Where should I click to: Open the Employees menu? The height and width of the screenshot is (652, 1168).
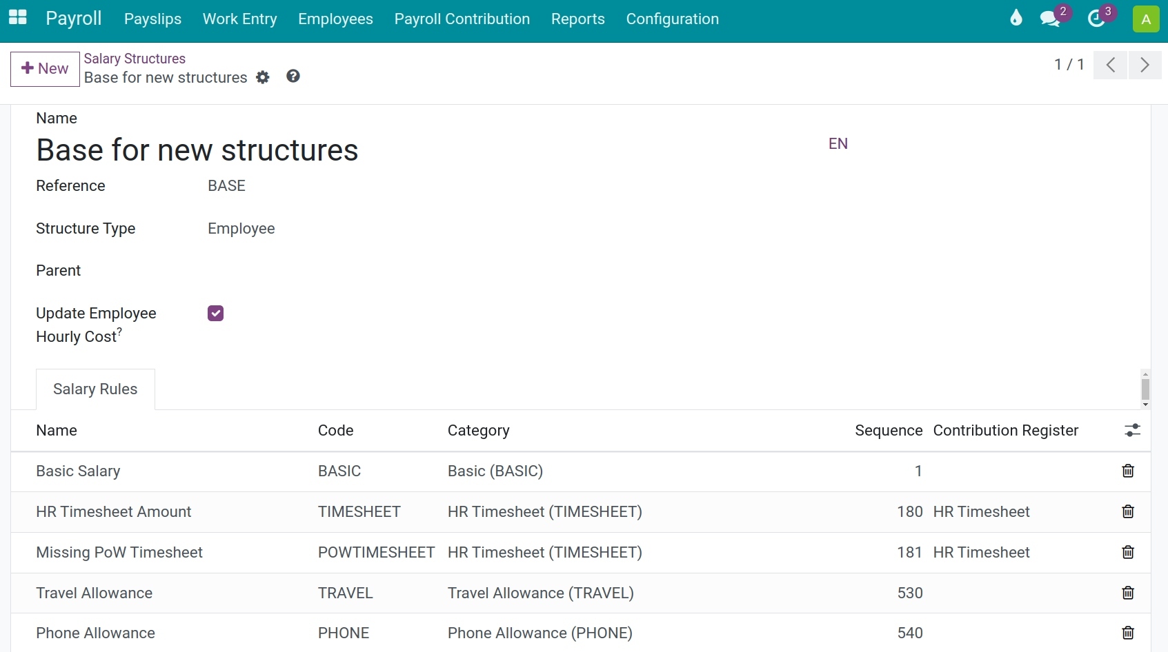coord(335,19)
